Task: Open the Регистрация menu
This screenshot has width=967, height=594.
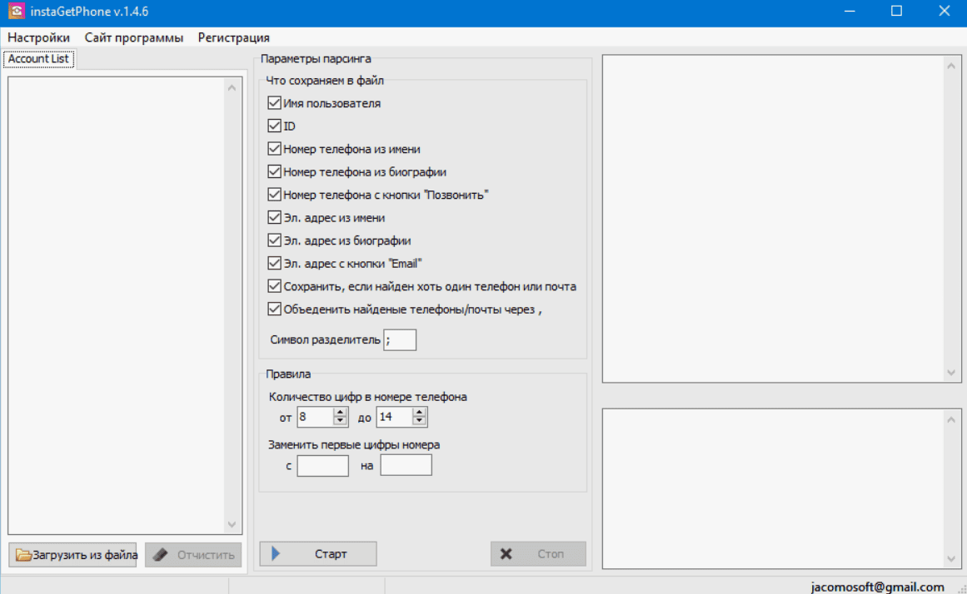Action: [x=234, y=37]
